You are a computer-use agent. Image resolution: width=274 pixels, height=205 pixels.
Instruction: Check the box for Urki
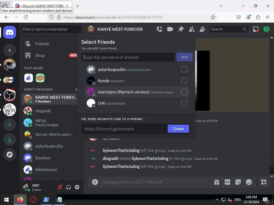click(x=184, y=103)
